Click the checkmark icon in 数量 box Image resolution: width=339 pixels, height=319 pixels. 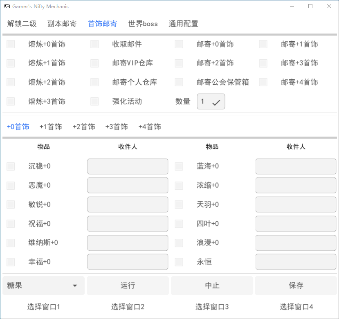216,102
